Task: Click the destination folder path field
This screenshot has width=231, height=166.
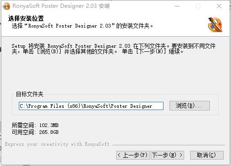Action: tap(91, 106)
